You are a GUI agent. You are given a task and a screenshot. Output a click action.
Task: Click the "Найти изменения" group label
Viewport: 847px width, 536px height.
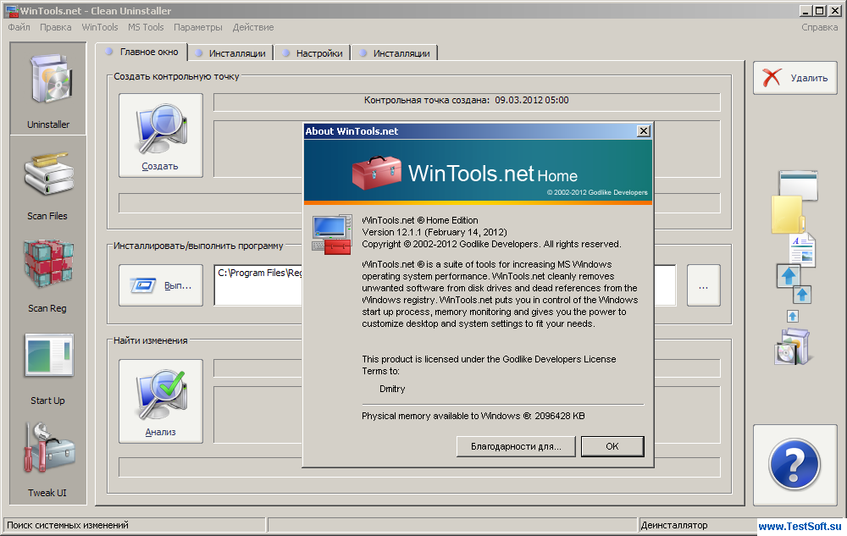click(150, 340)
